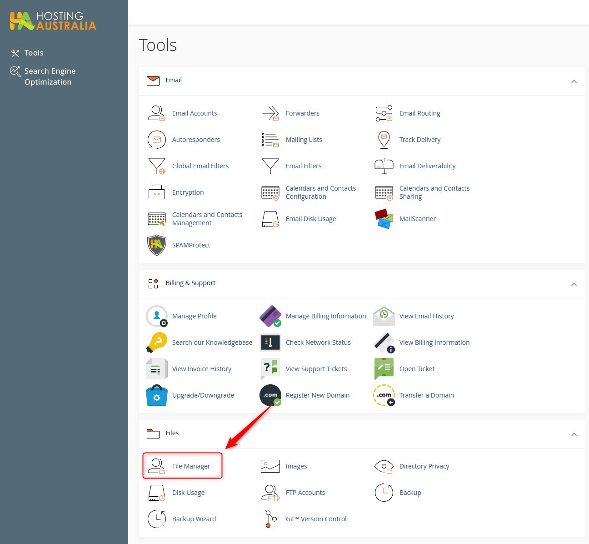The image size is (589, 544).
Task: Click the Backup clock icon
Action: pos(384,493)
